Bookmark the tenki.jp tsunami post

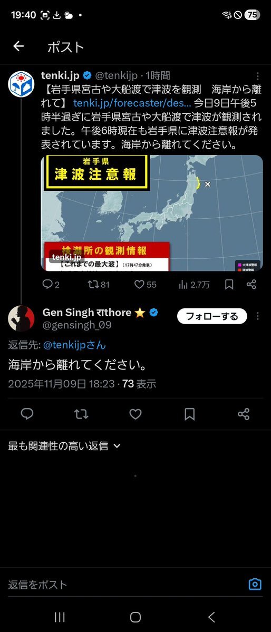[x=229, y=285]
